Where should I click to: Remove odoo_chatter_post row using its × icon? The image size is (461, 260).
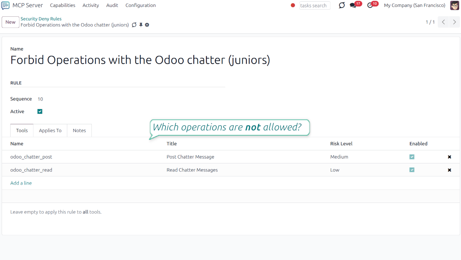[x=449, y=156]
